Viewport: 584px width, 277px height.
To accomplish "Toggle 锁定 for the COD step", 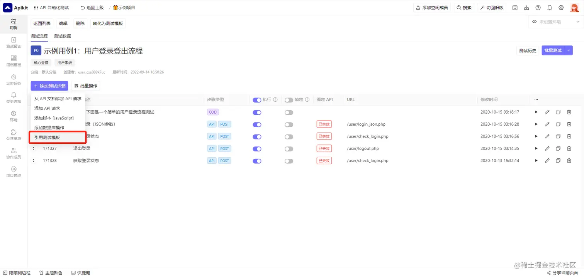I will (x=289, y=112).
